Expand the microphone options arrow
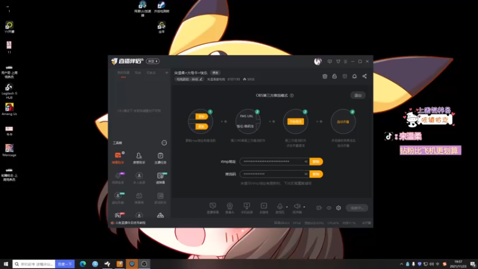This screenshot has width=478, height=269. (x=287, y=207)
